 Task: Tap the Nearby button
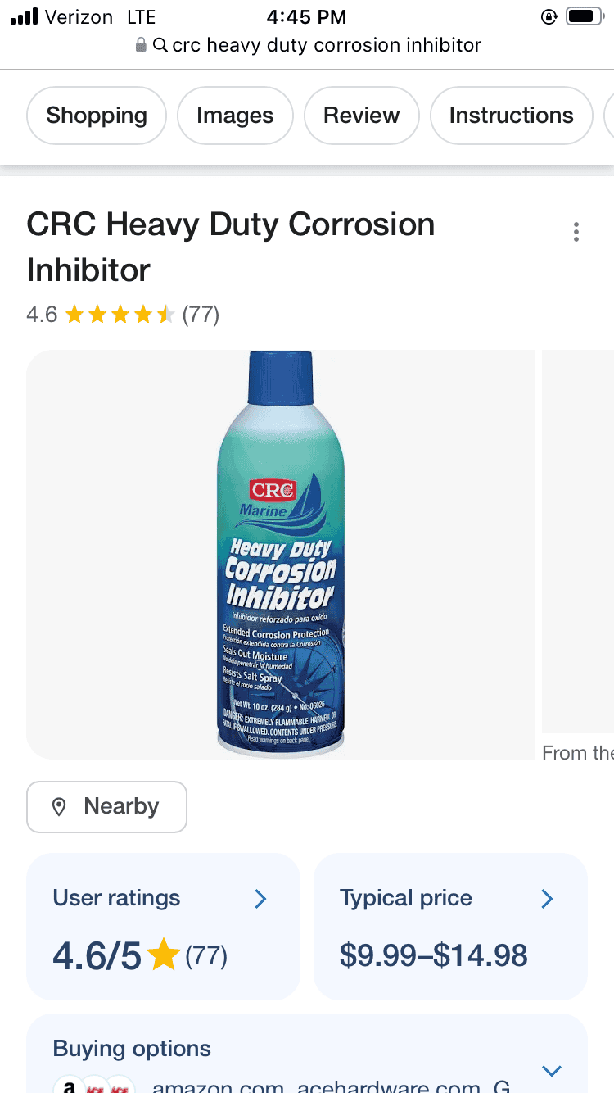point(106,807)
